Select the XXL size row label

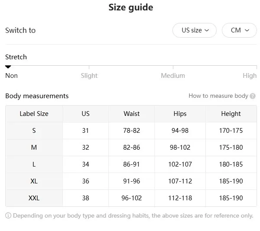click(34, 198)
